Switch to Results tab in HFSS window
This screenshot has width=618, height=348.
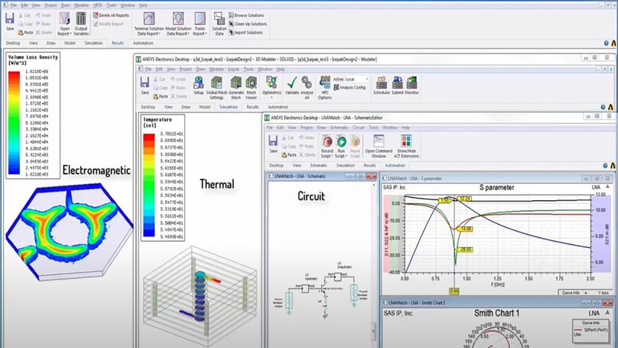(x=118, y=43)
